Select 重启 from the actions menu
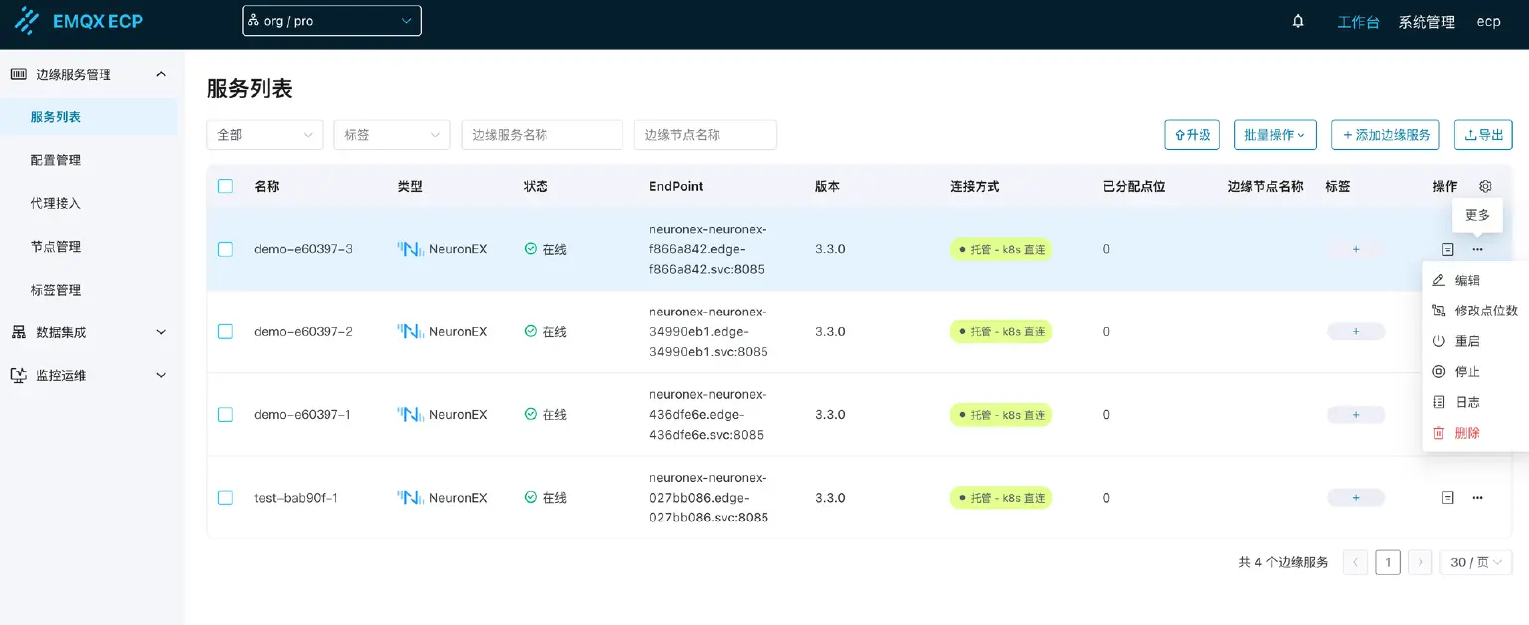The width and height of the screenshot is (1529, 625). tap(1467, 340)
